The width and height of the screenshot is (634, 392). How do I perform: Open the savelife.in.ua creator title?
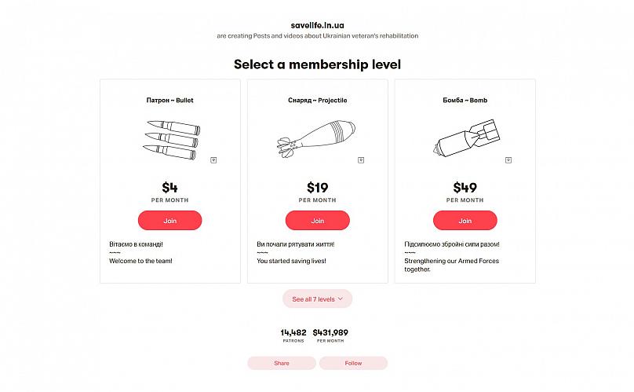(x=318, y=25)
